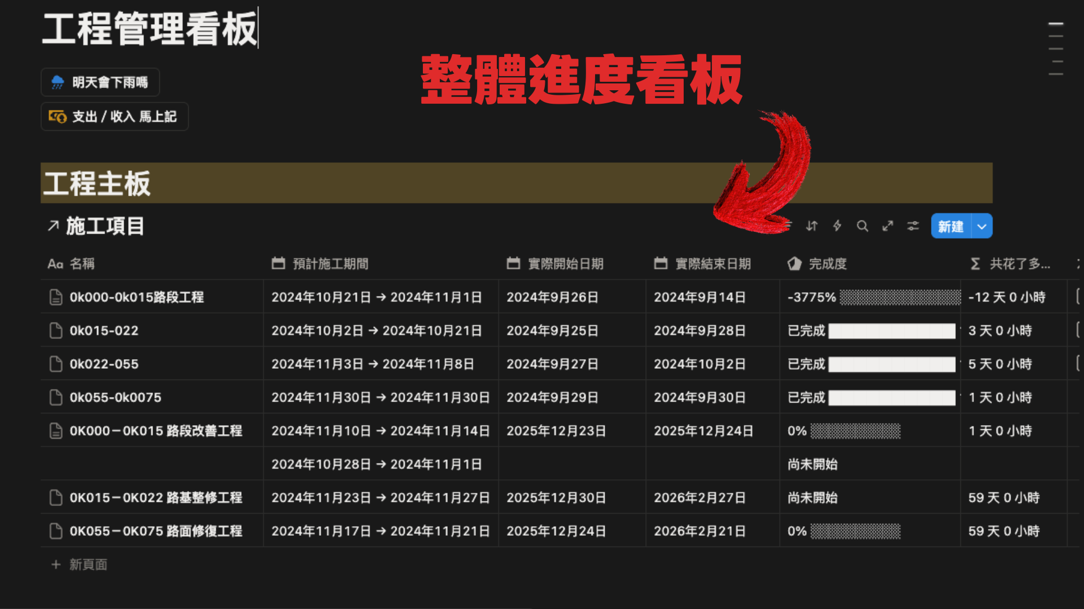The image size is (1084, 609).
Task: Click the 名稱 column header
Action: 82,264
